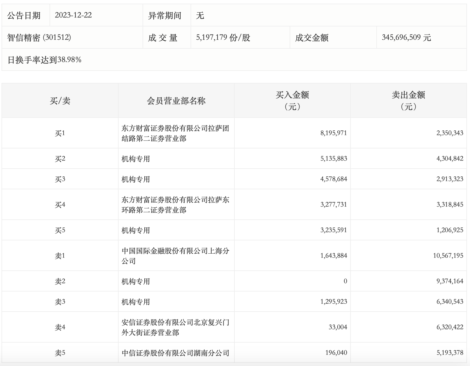Click 机构专用 in the 买3 row

click(x=136, y=179)
